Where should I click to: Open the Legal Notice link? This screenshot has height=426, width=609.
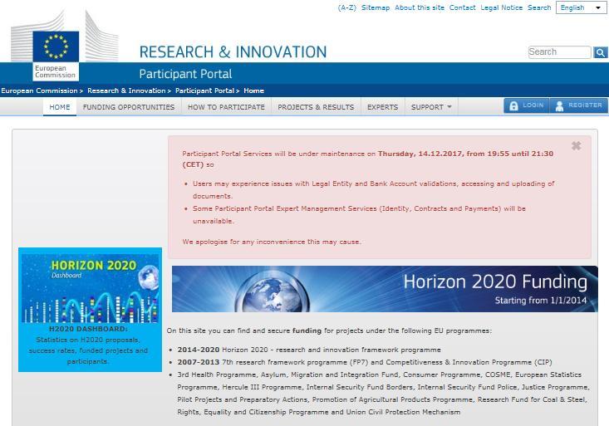pyautogui.click(x=502, y=7)
